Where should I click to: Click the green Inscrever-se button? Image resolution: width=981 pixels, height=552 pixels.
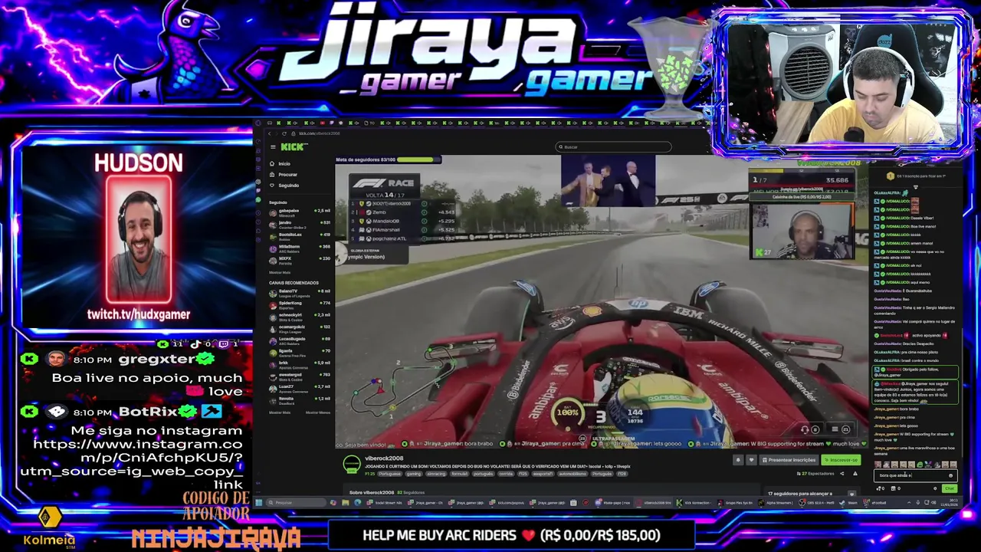pos(841,460)
